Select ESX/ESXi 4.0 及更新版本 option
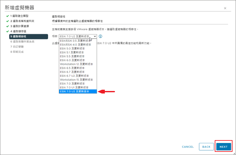 (78, 45)
